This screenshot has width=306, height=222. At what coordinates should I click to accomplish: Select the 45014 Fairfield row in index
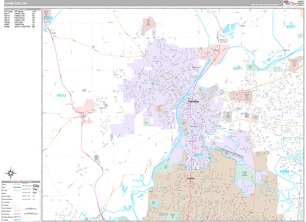click(x=20, y=17)
